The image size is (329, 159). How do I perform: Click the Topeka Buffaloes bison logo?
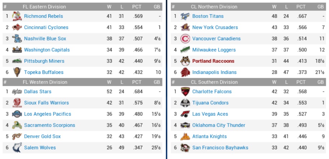pos(17,72)
